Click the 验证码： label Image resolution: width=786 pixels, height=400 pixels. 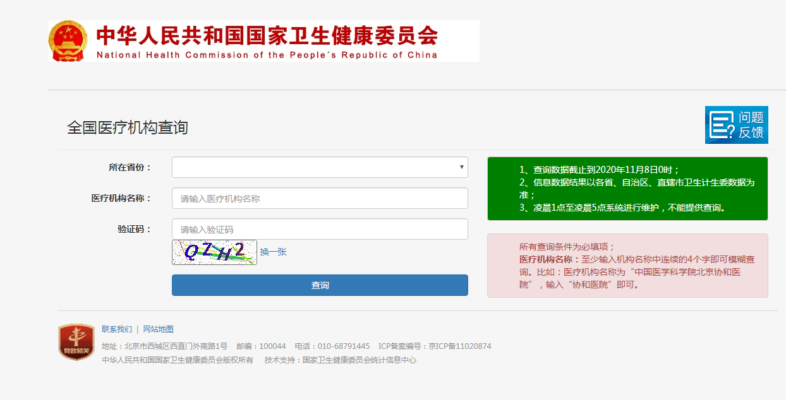click(135, 229)
